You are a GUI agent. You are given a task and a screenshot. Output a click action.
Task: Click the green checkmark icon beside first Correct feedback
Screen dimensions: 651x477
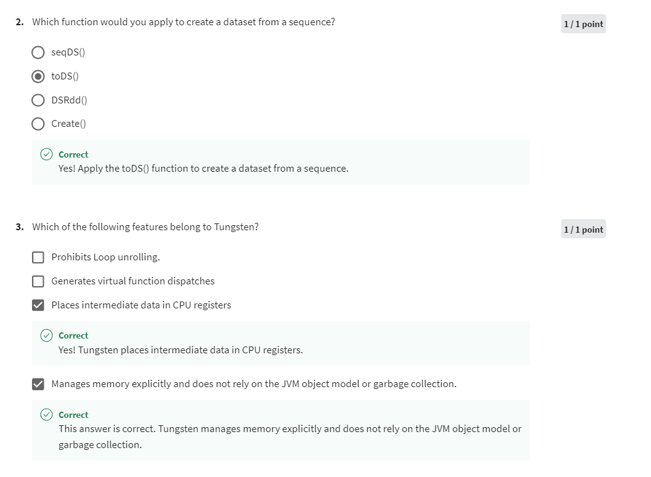[46, 154]
